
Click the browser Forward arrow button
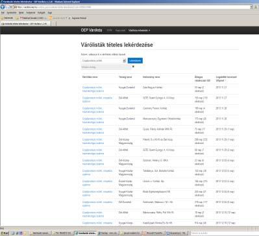pyautogui.click(x=8, y=7)
